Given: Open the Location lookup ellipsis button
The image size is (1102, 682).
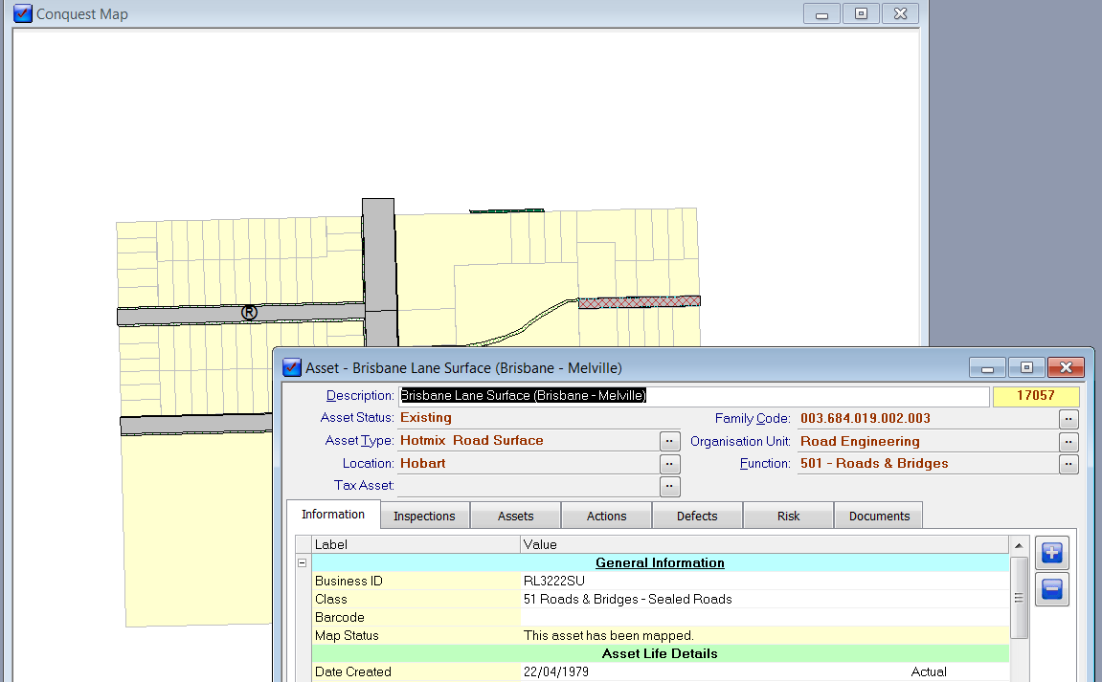Looking at the screenshot, I should point(669,464).
